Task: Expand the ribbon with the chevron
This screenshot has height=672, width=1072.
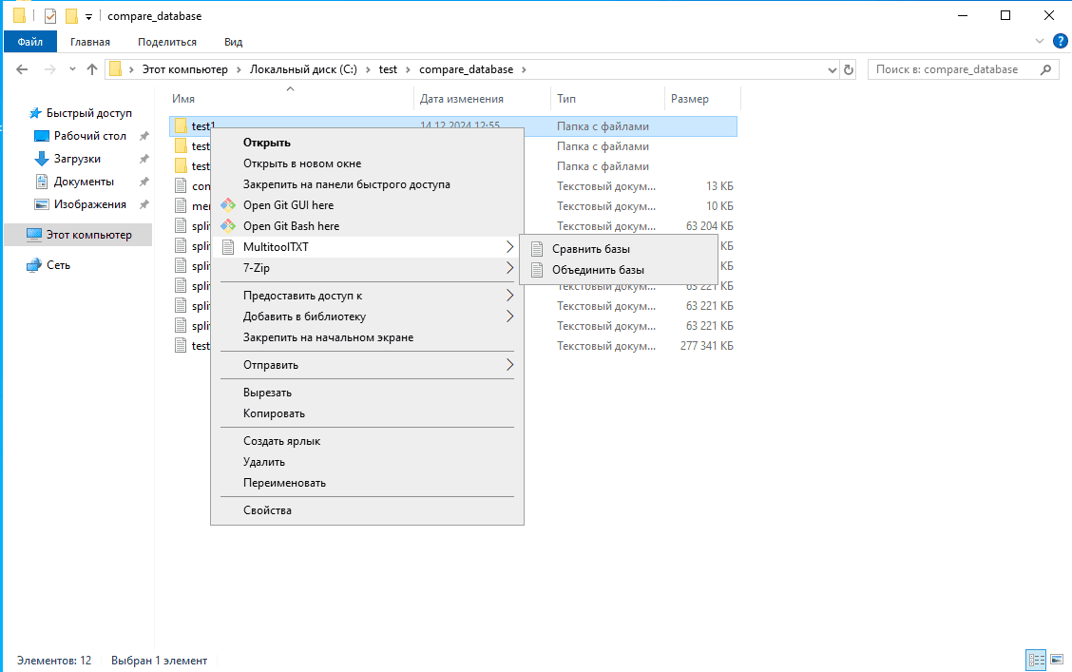Action: coord(1040,42)
